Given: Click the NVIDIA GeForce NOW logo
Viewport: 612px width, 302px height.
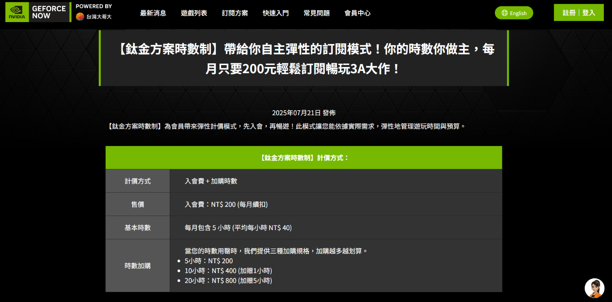Looking at the screenshot, I should click(38, 12).
